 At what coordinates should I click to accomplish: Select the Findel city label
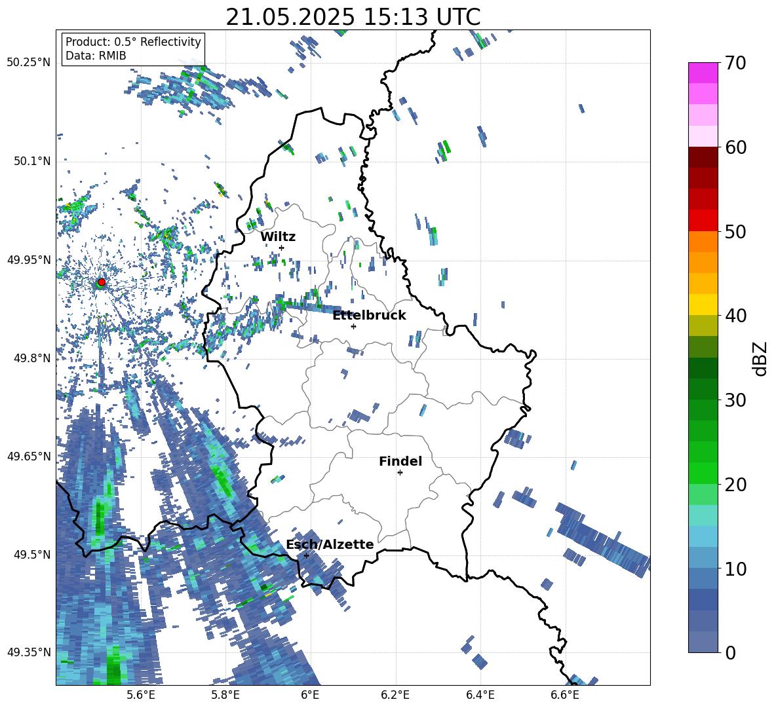400,461
